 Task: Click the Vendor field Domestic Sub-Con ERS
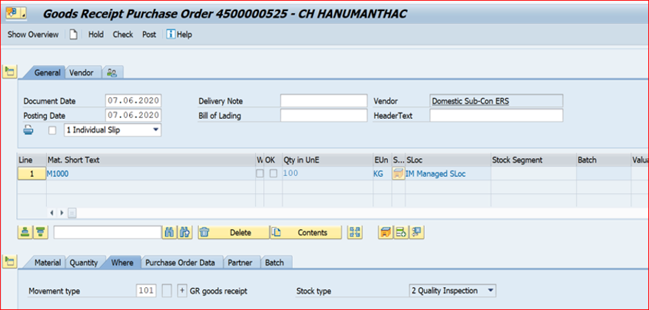point(496,101)
